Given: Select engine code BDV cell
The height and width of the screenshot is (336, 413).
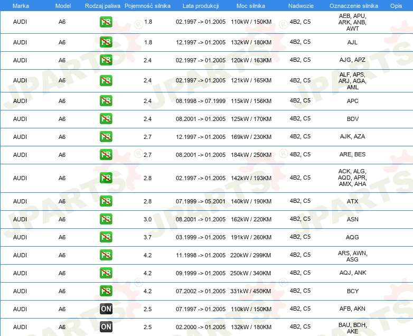Looking at the screenshot, I should (x=352, y=118).
